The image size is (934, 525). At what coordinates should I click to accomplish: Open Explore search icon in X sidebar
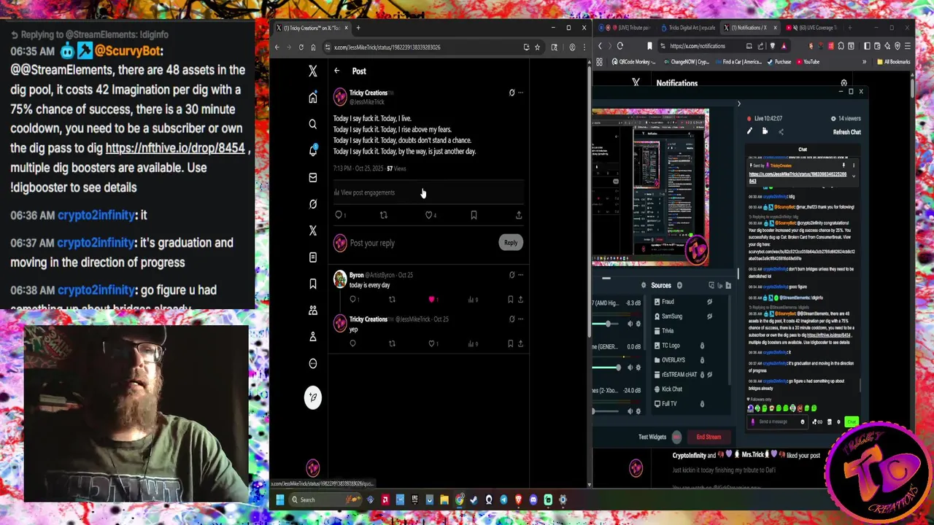point(312,124)
